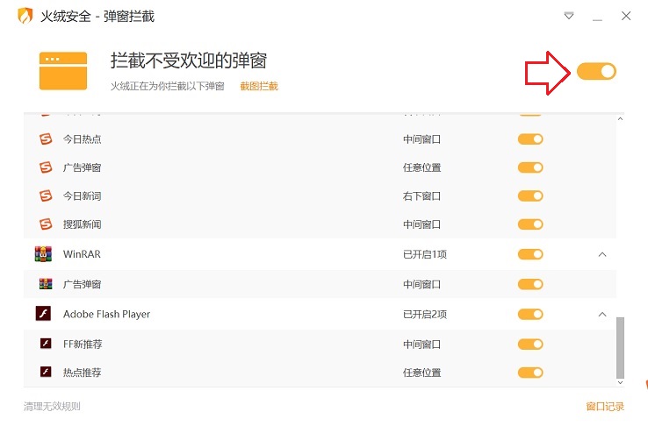This screenshot has width=648, height=426.
Task: Click the WinRAR application icon
Action: coord(43,254)
